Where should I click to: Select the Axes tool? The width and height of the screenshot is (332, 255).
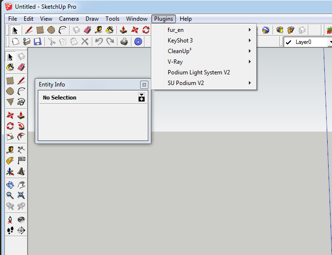[x=10, y=171]
